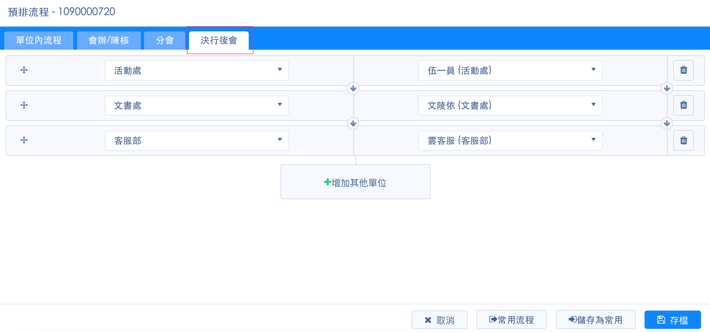Click the move handle of 活動處 row
Image resolution: width=710 pixels, height=332 pixels.
click(x=24, y=70)
